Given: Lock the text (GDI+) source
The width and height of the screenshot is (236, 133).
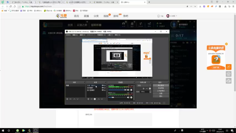Looking at the screenshot, I should [105, 85].
